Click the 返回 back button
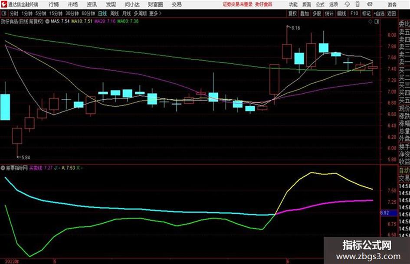Viewport: 410px width, 264px height. coord(391,13)
